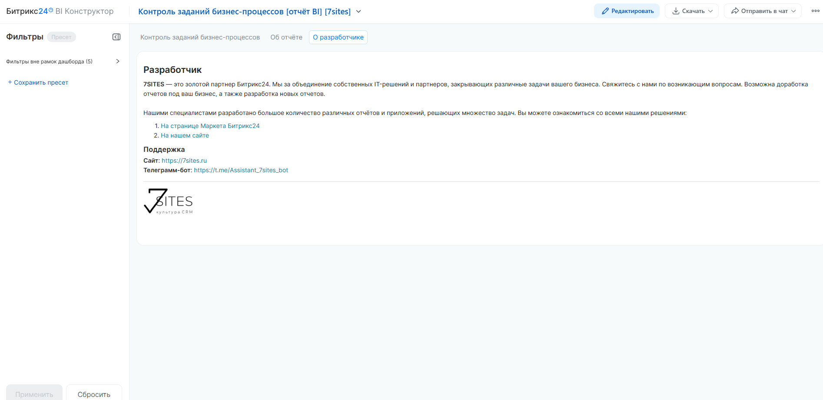Switch to the Об отчёте tab
This screenshot has height=400, width=823.
coord(286,37)
